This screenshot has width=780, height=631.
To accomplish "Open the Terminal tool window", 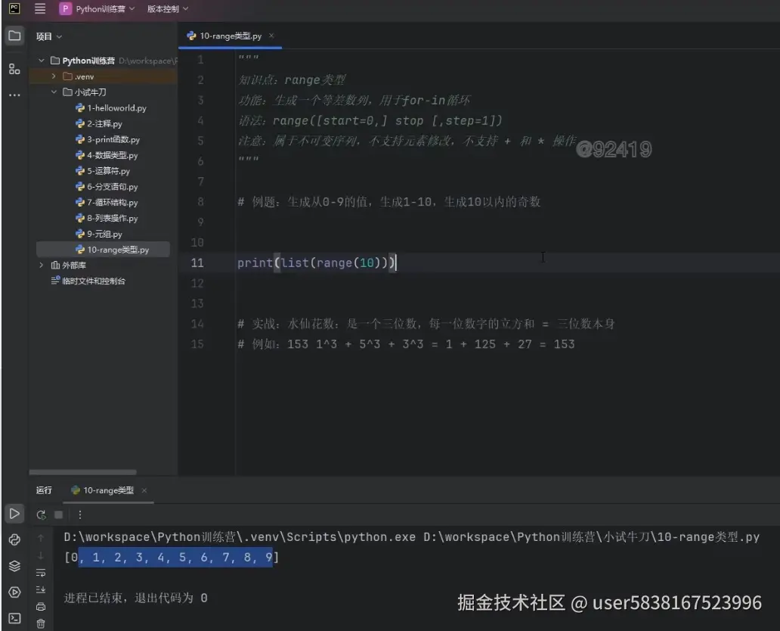I will (14, 617).
